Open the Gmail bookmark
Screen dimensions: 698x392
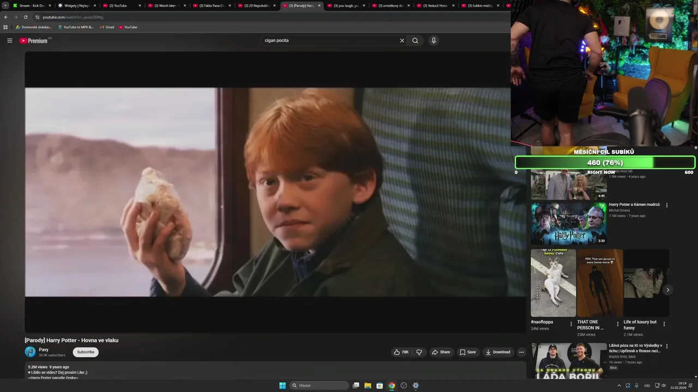[107, 27]
